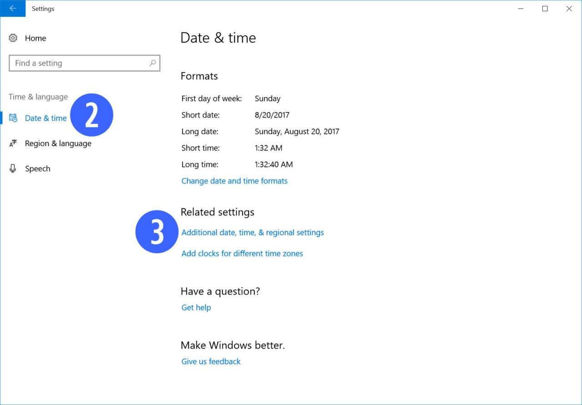
Task: Close the Settings window
Action: pyautogui.click(x=569, y=8)
